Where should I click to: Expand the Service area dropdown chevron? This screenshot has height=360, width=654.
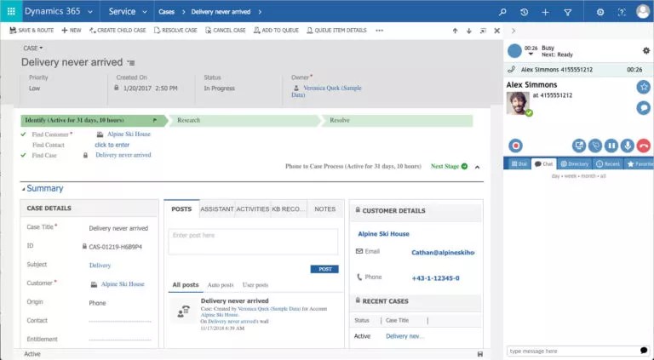[145, 12]
